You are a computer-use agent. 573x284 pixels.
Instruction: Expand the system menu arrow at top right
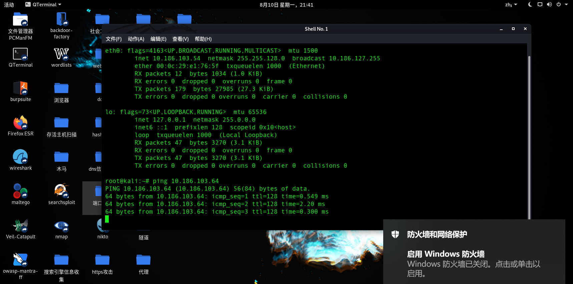566,4
